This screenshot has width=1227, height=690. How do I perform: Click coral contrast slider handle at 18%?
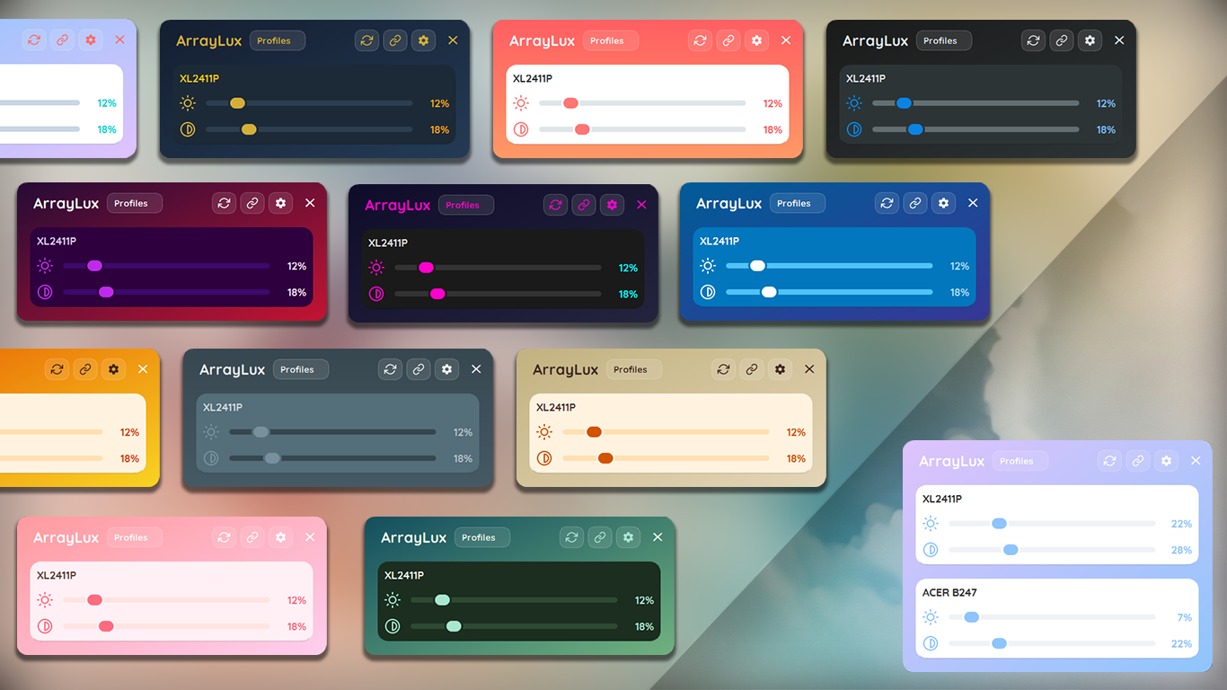point(582,129)
